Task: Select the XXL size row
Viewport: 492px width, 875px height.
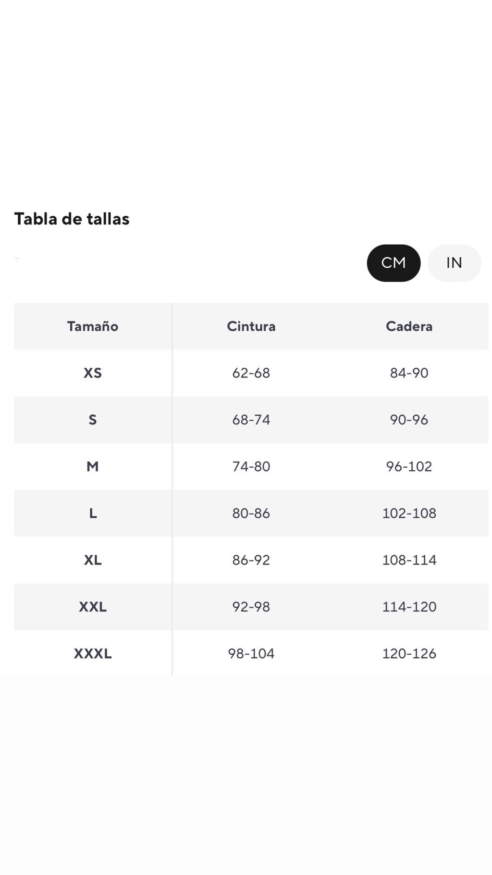Action: [92, 607]
